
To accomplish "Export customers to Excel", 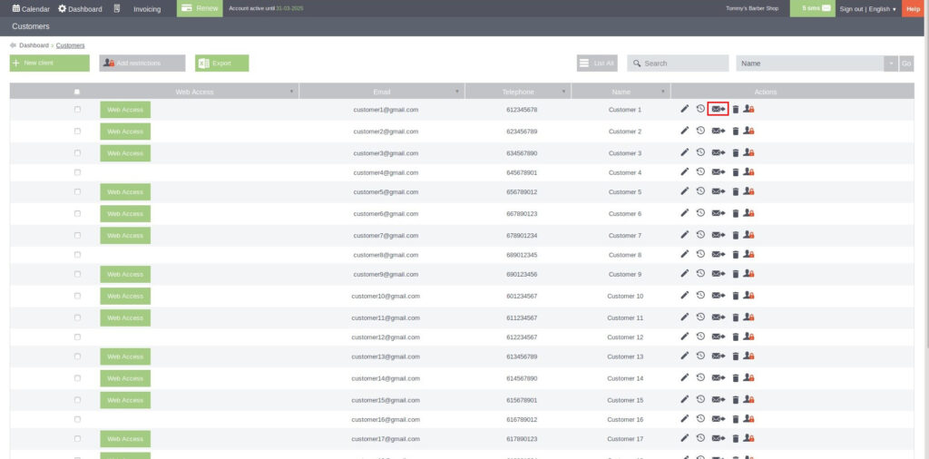I will 221,63.
